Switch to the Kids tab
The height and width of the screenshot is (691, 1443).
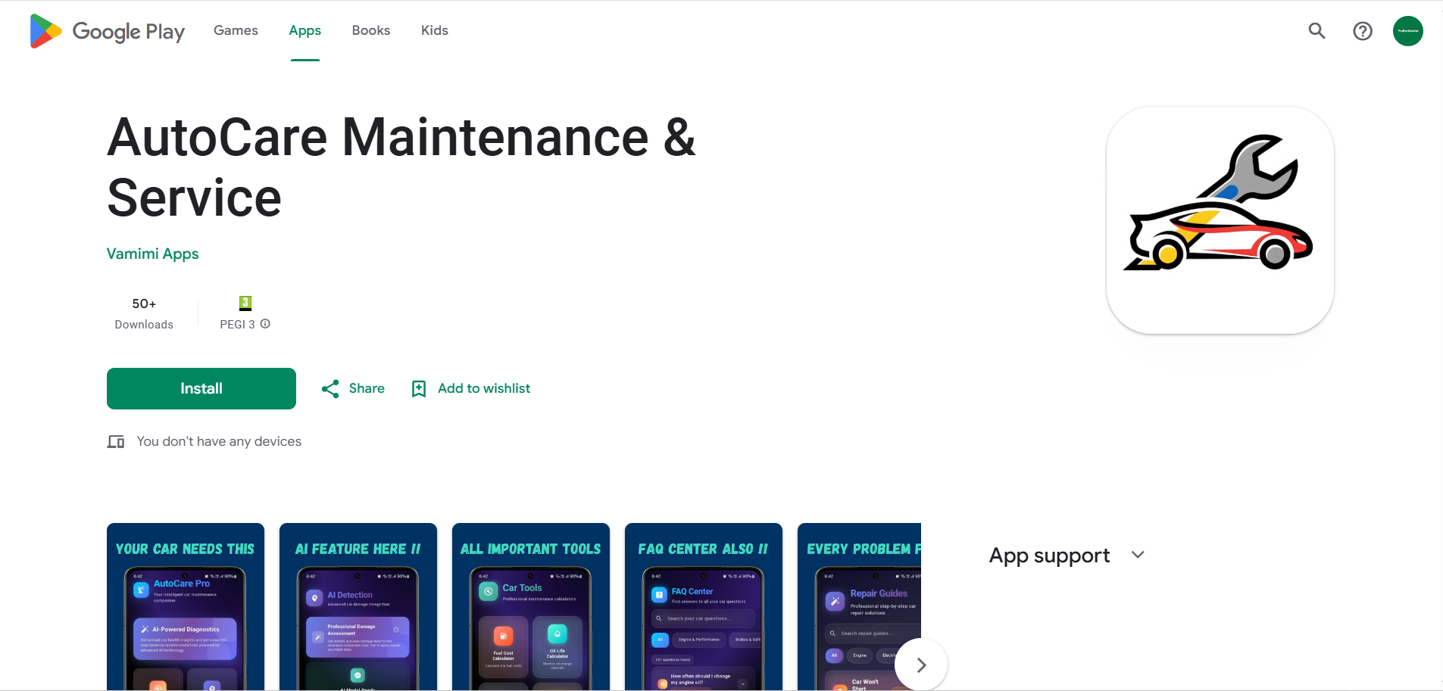tap(435, 30)
